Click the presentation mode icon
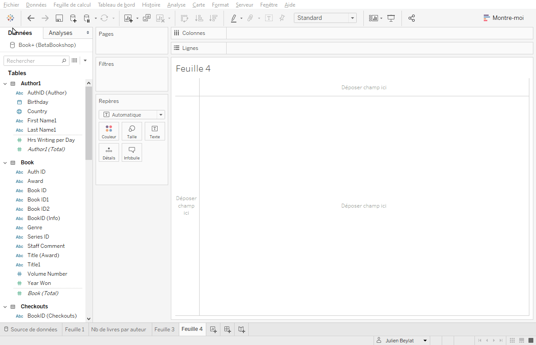 (391, 18)
